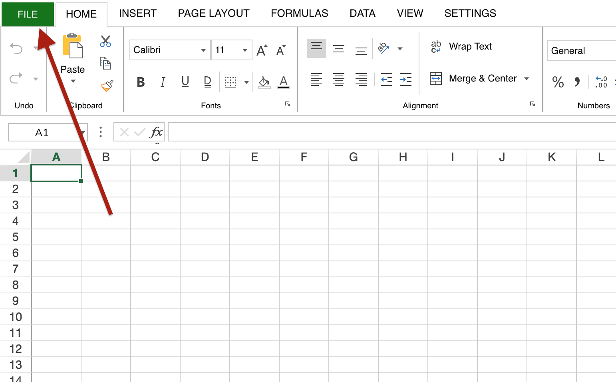The image size is (616, 382).
Task: Apply Percent style number format
Action: 558,82
